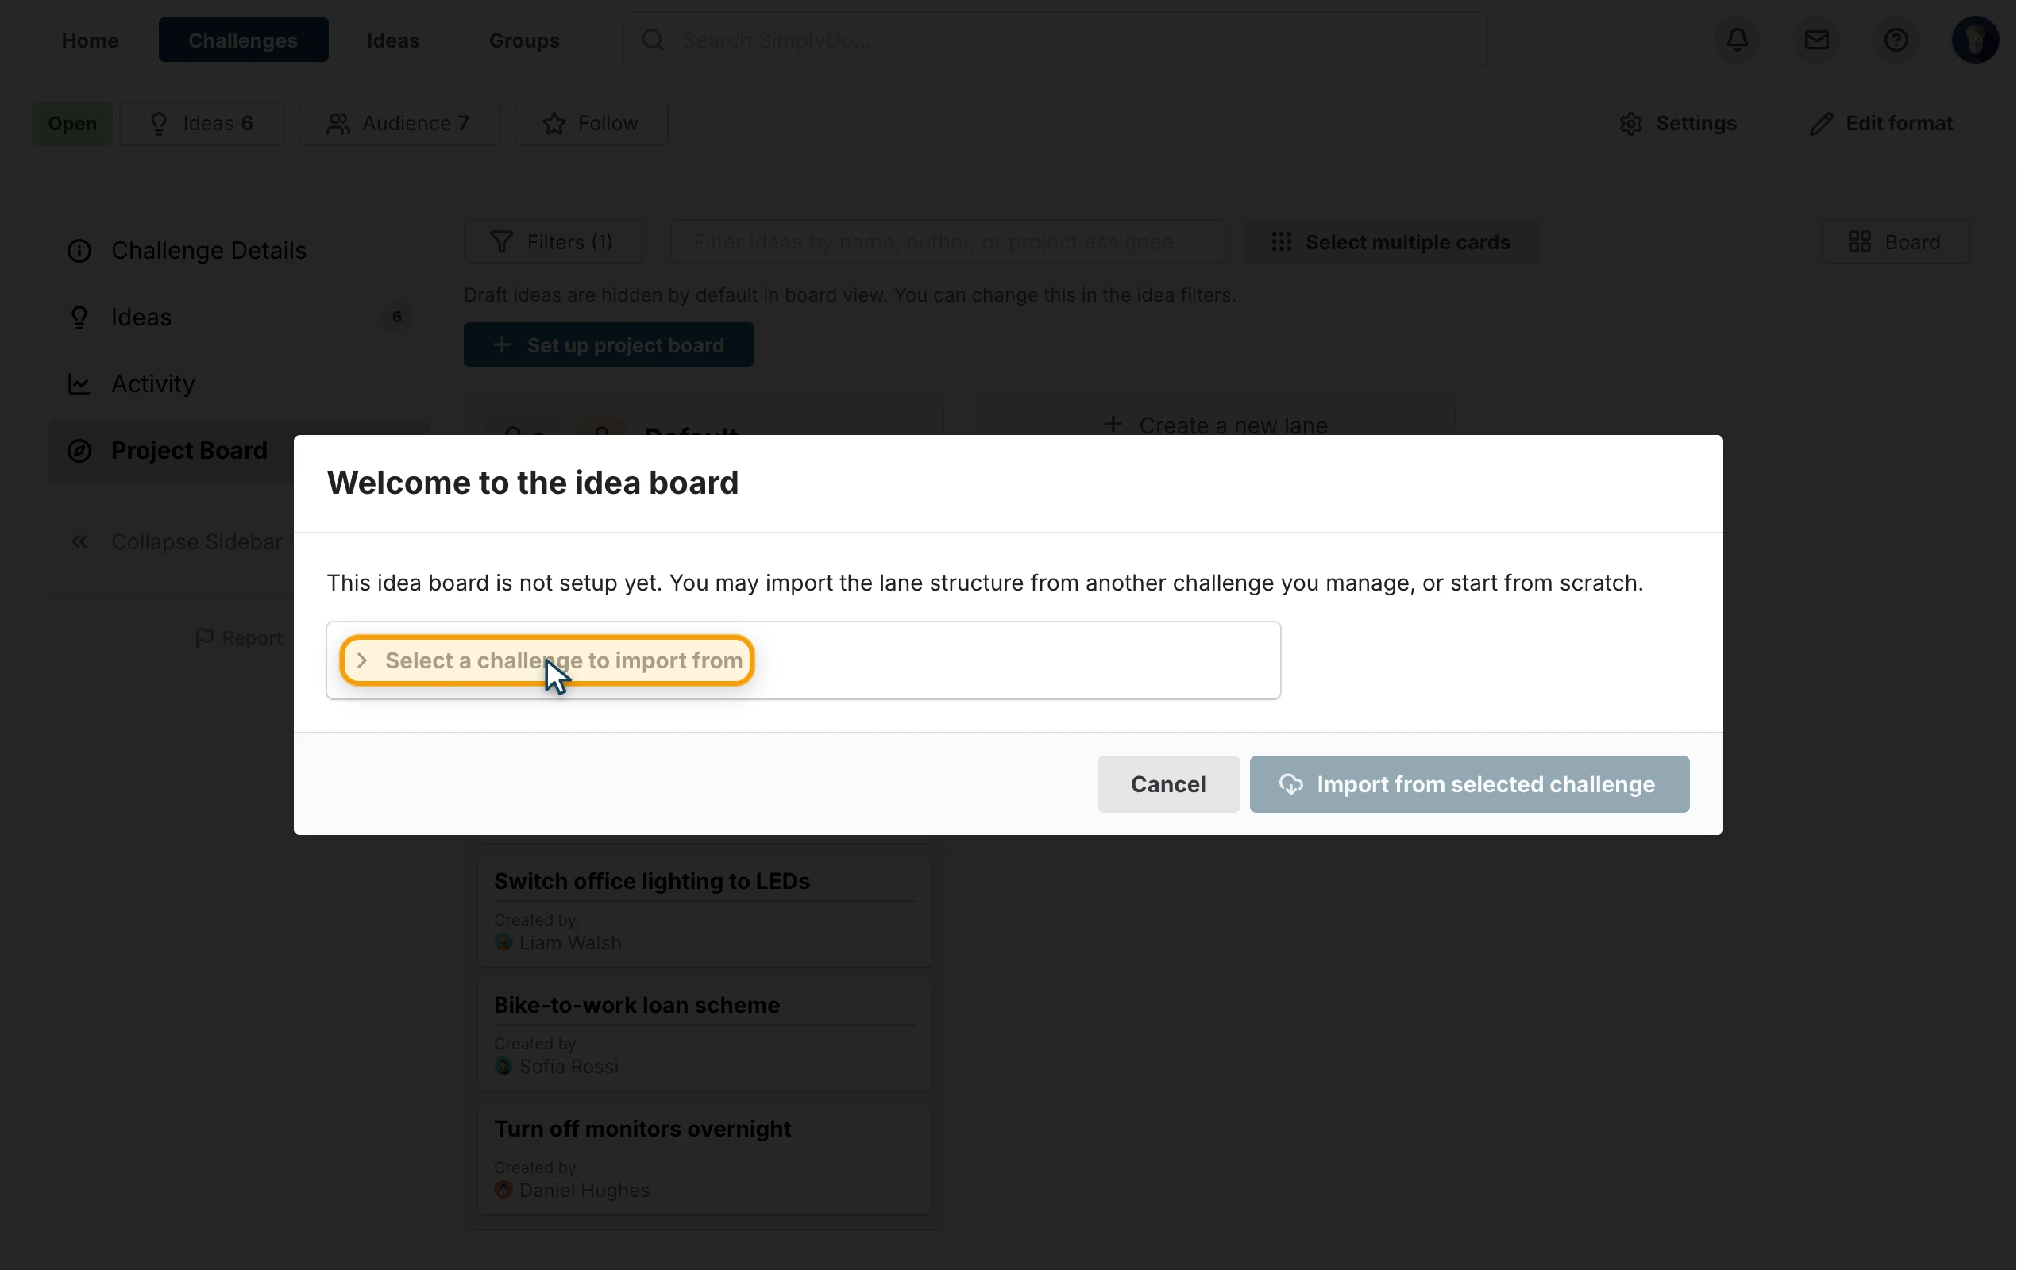Click author name Sofia Rossi
The height and width of the screenshot is (1270, 2033).
click(x=569, y=1066)
